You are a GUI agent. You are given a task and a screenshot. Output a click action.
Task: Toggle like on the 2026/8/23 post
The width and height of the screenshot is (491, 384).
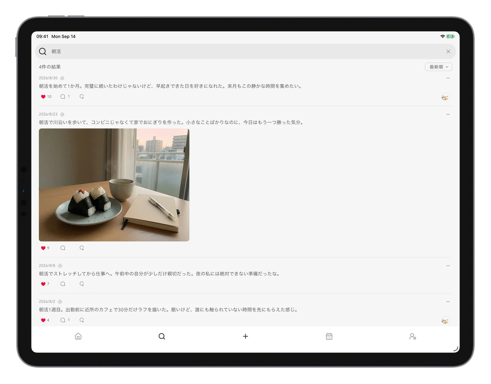pyautogui.click(x=43, y=248)
